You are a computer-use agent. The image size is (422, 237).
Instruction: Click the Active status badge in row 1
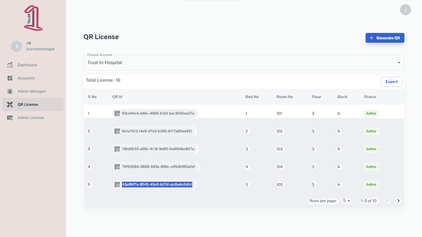click(371, 113)
